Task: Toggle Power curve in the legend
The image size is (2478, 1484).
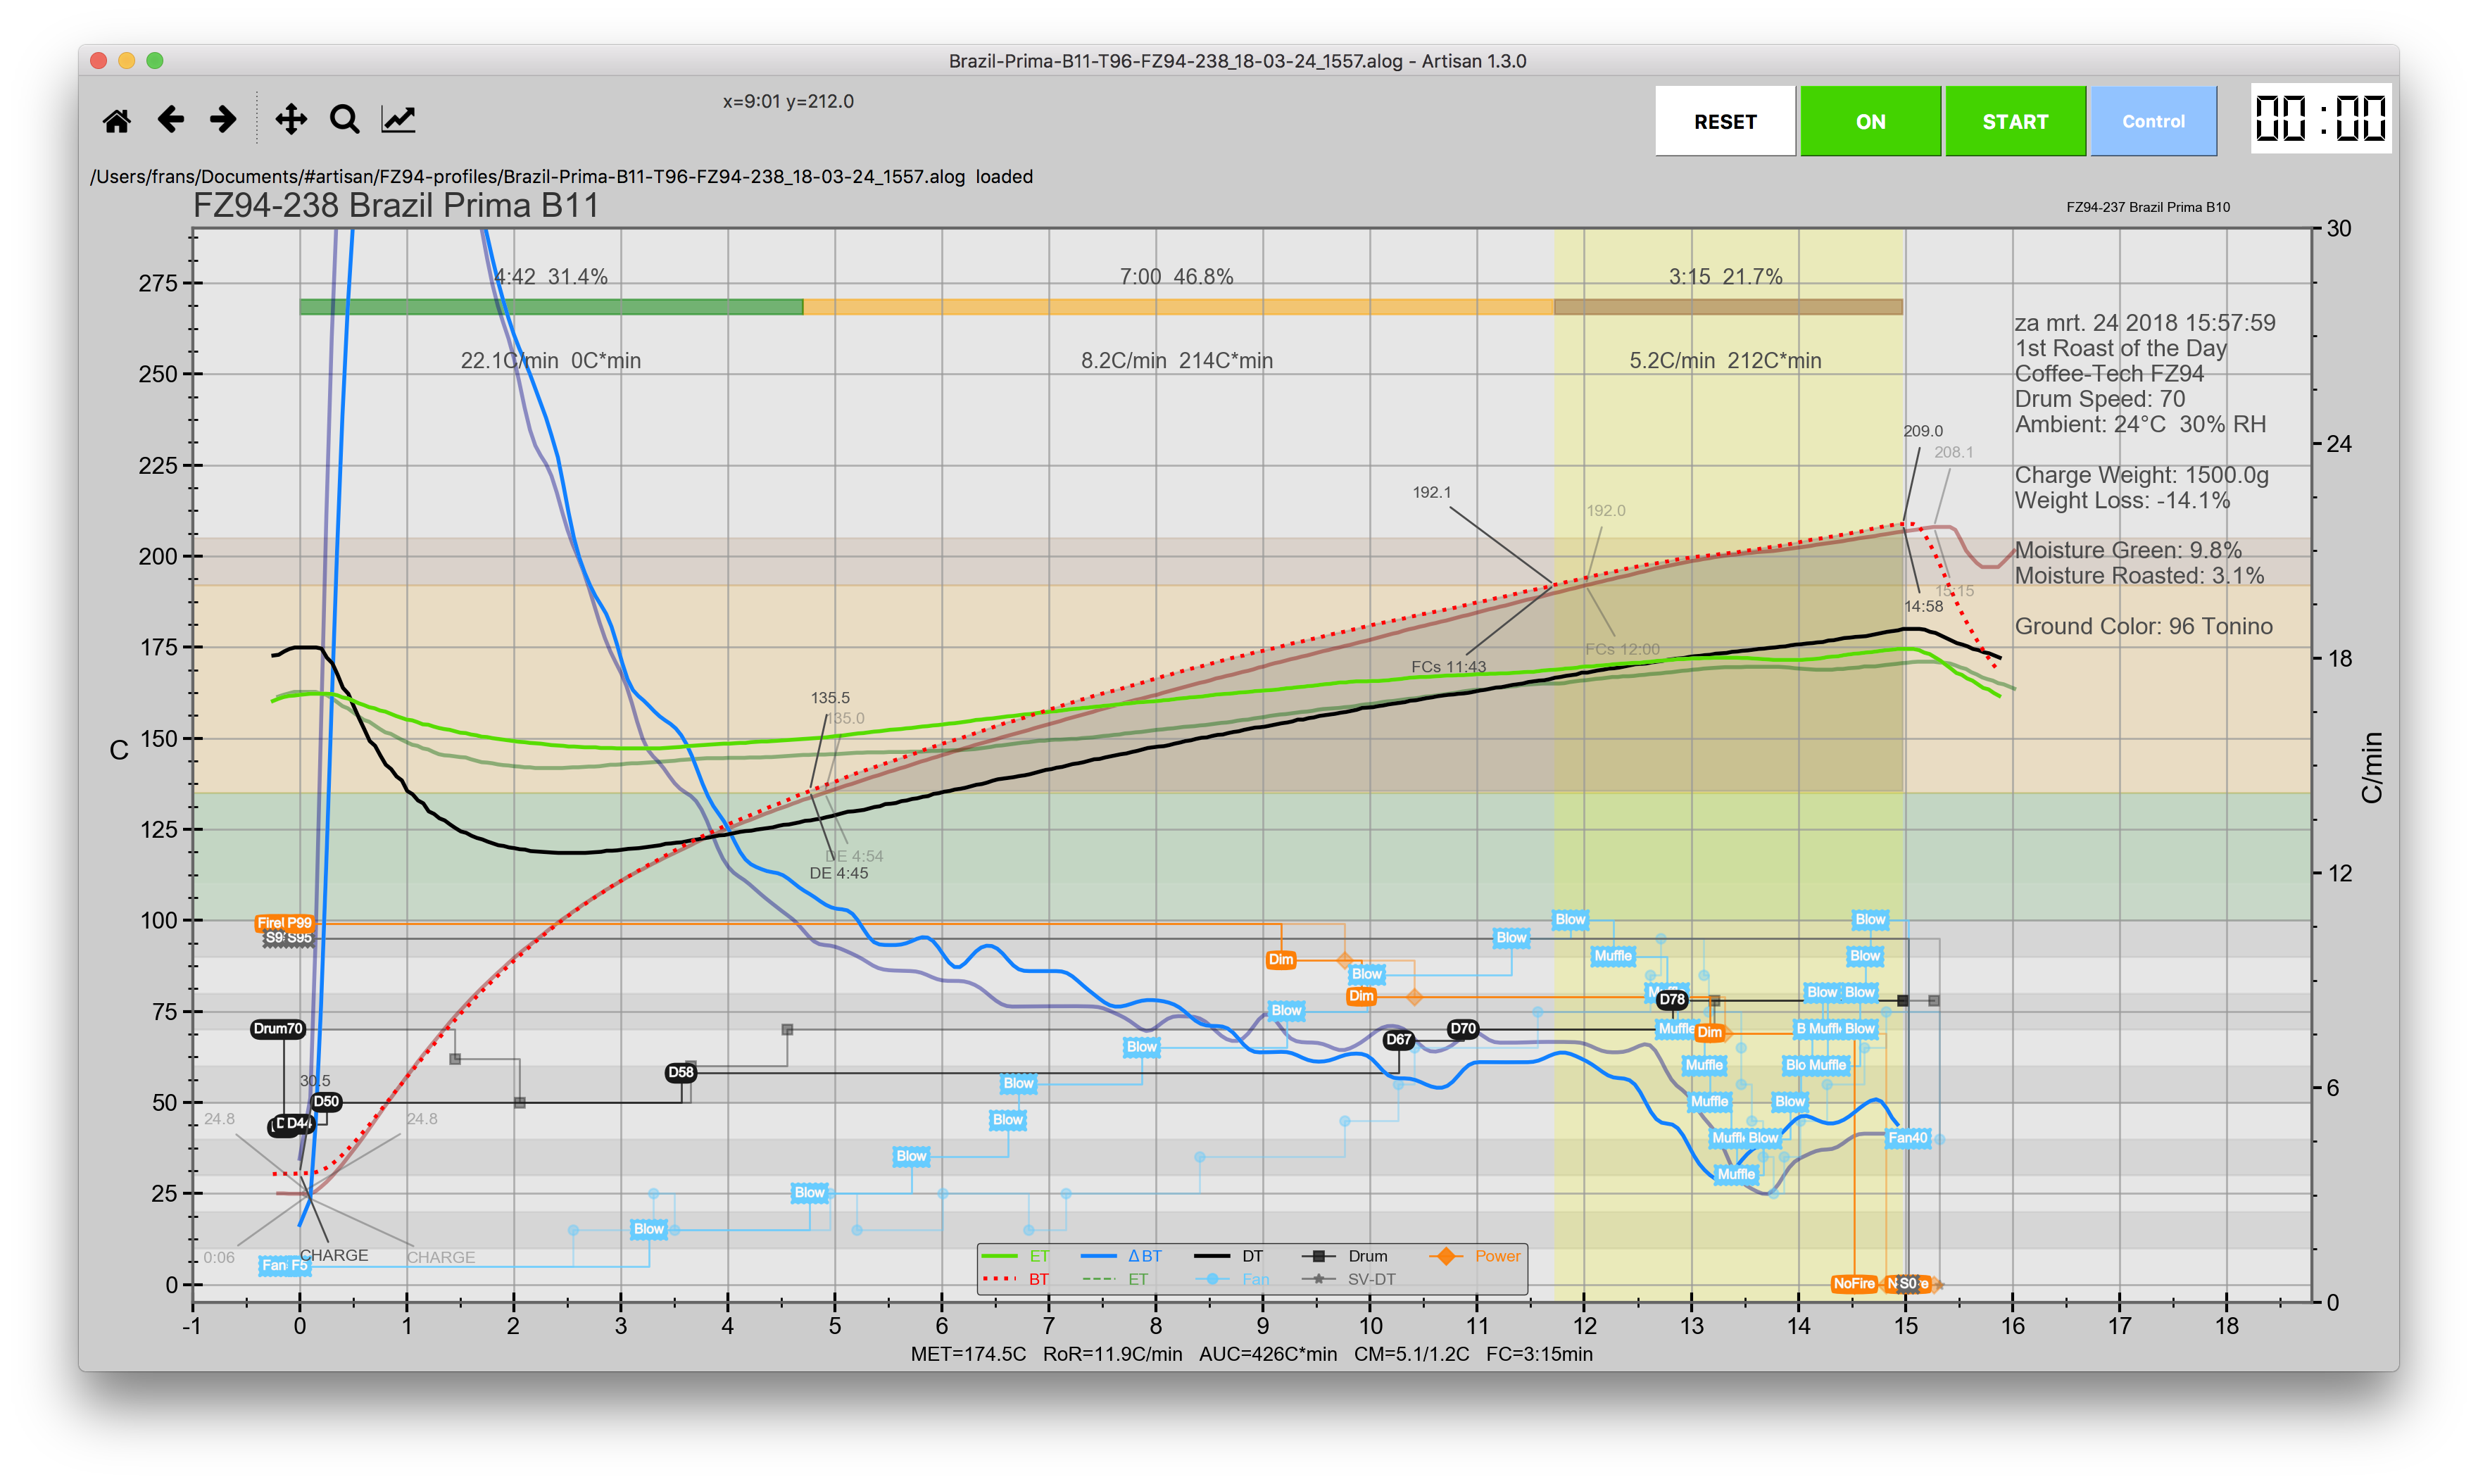Action: coord(1496,1256)
